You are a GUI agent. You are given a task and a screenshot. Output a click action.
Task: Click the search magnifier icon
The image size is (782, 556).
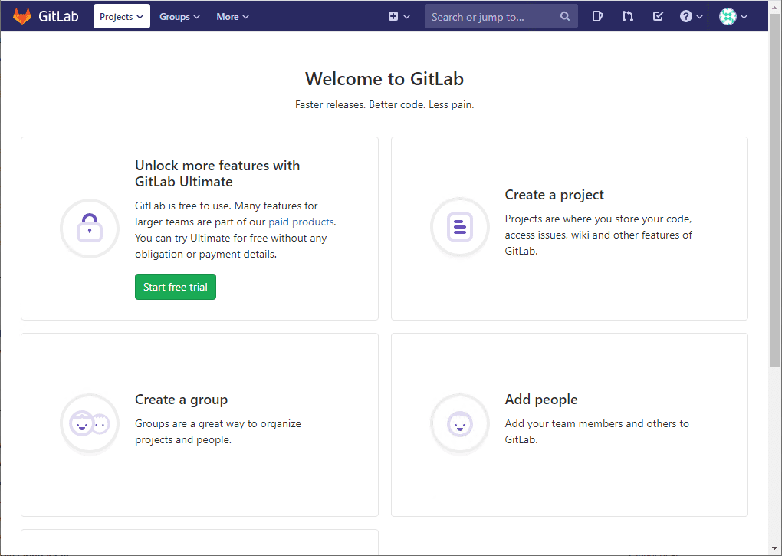pyautogui.click(x=565, y=16)
